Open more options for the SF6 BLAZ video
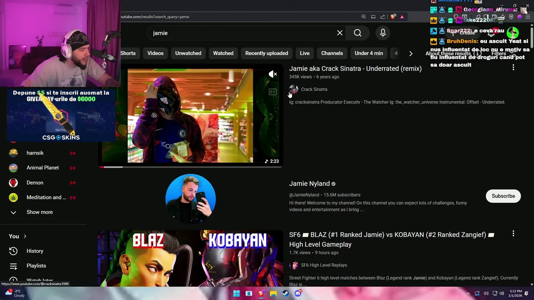 click(x=513, y=234)
